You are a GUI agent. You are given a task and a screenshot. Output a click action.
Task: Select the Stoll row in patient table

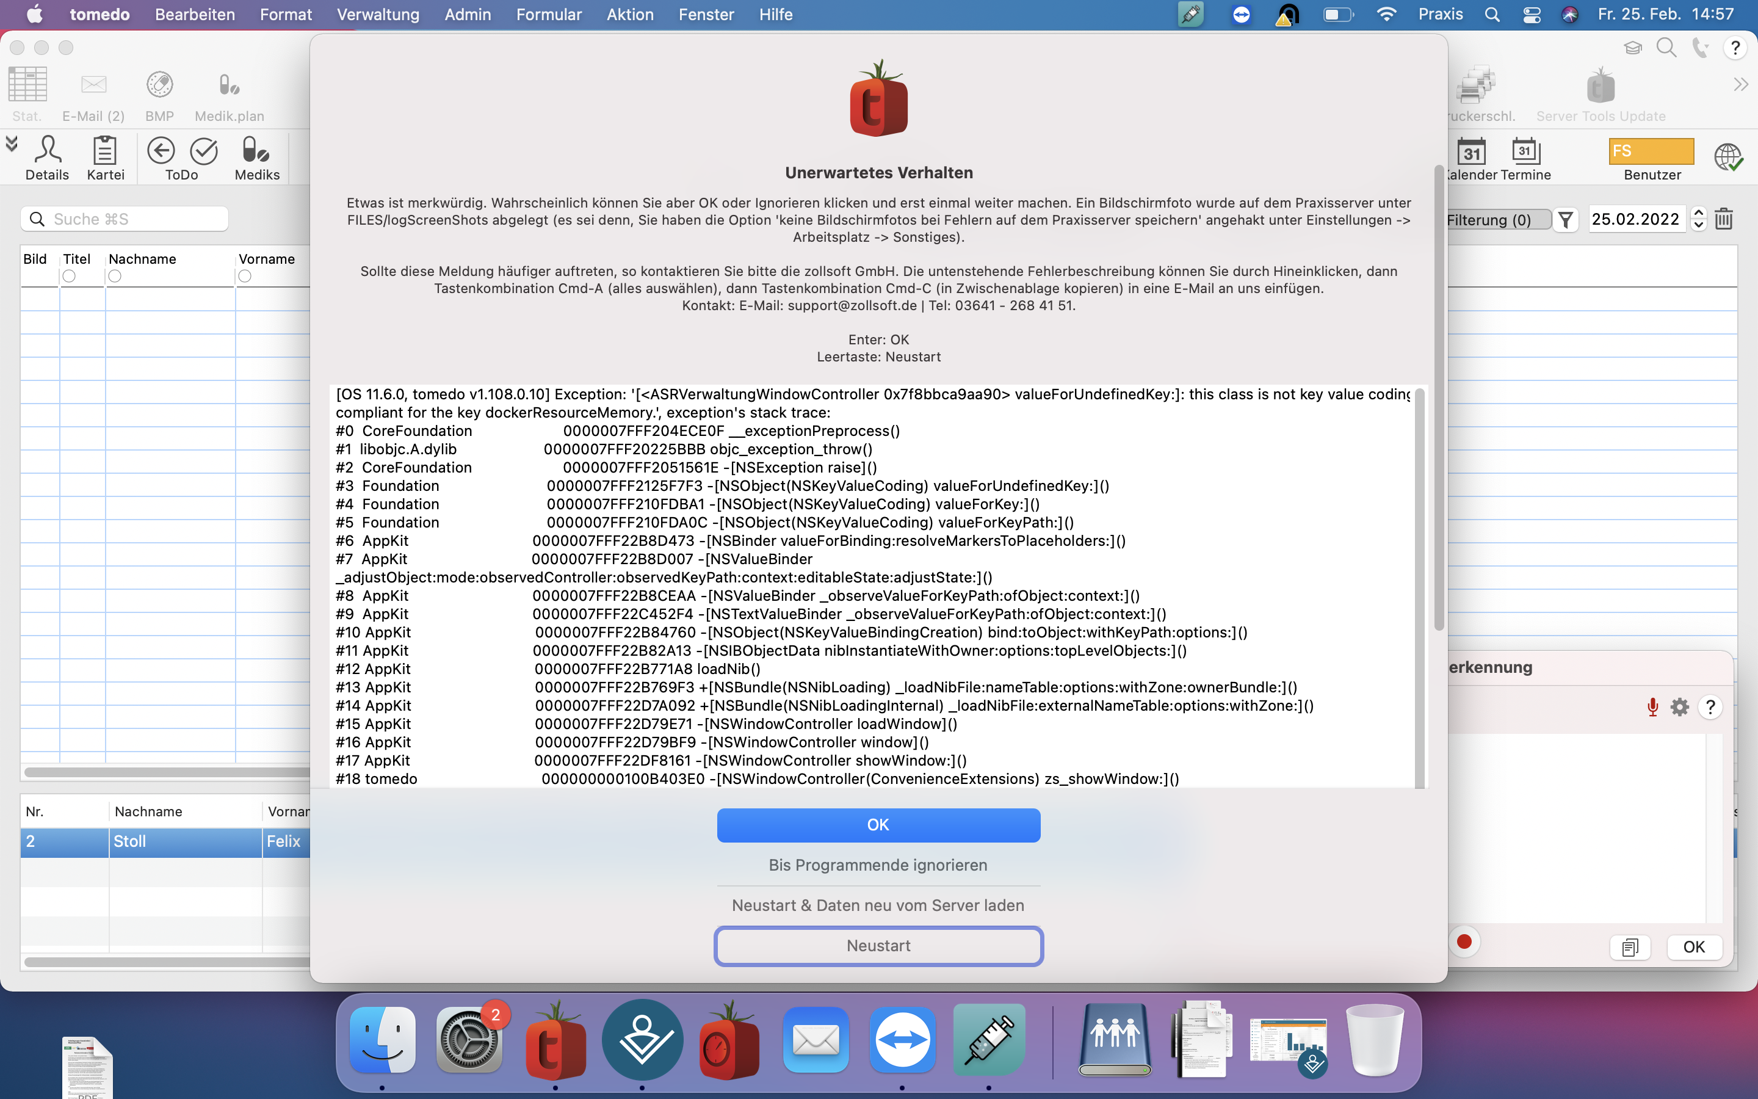pyautogui.click(x=165, y=842)
